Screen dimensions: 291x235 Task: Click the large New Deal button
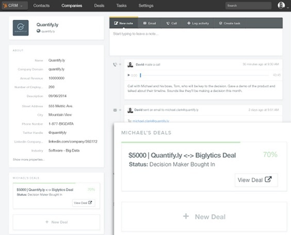coord(204,216)
